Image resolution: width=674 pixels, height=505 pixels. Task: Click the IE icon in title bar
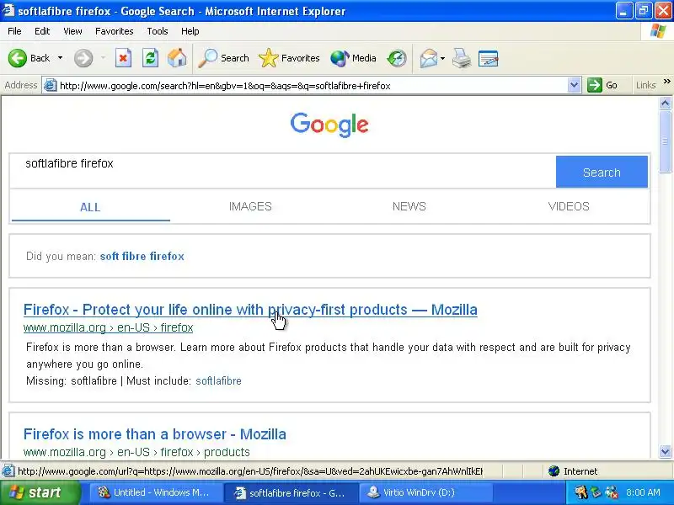point(8,10)
